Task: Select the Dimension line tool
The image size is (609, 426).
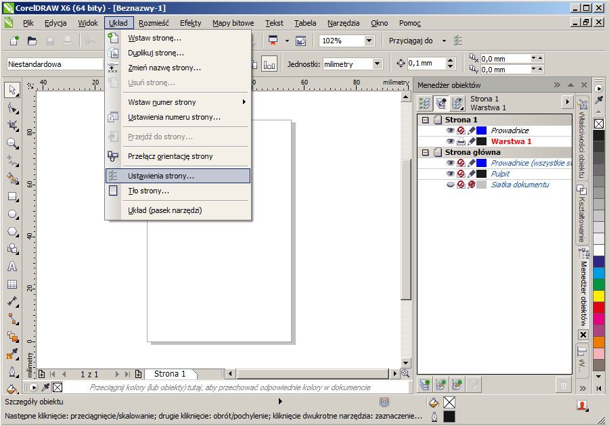Action: pyautogui.click(x=12, y=302)
